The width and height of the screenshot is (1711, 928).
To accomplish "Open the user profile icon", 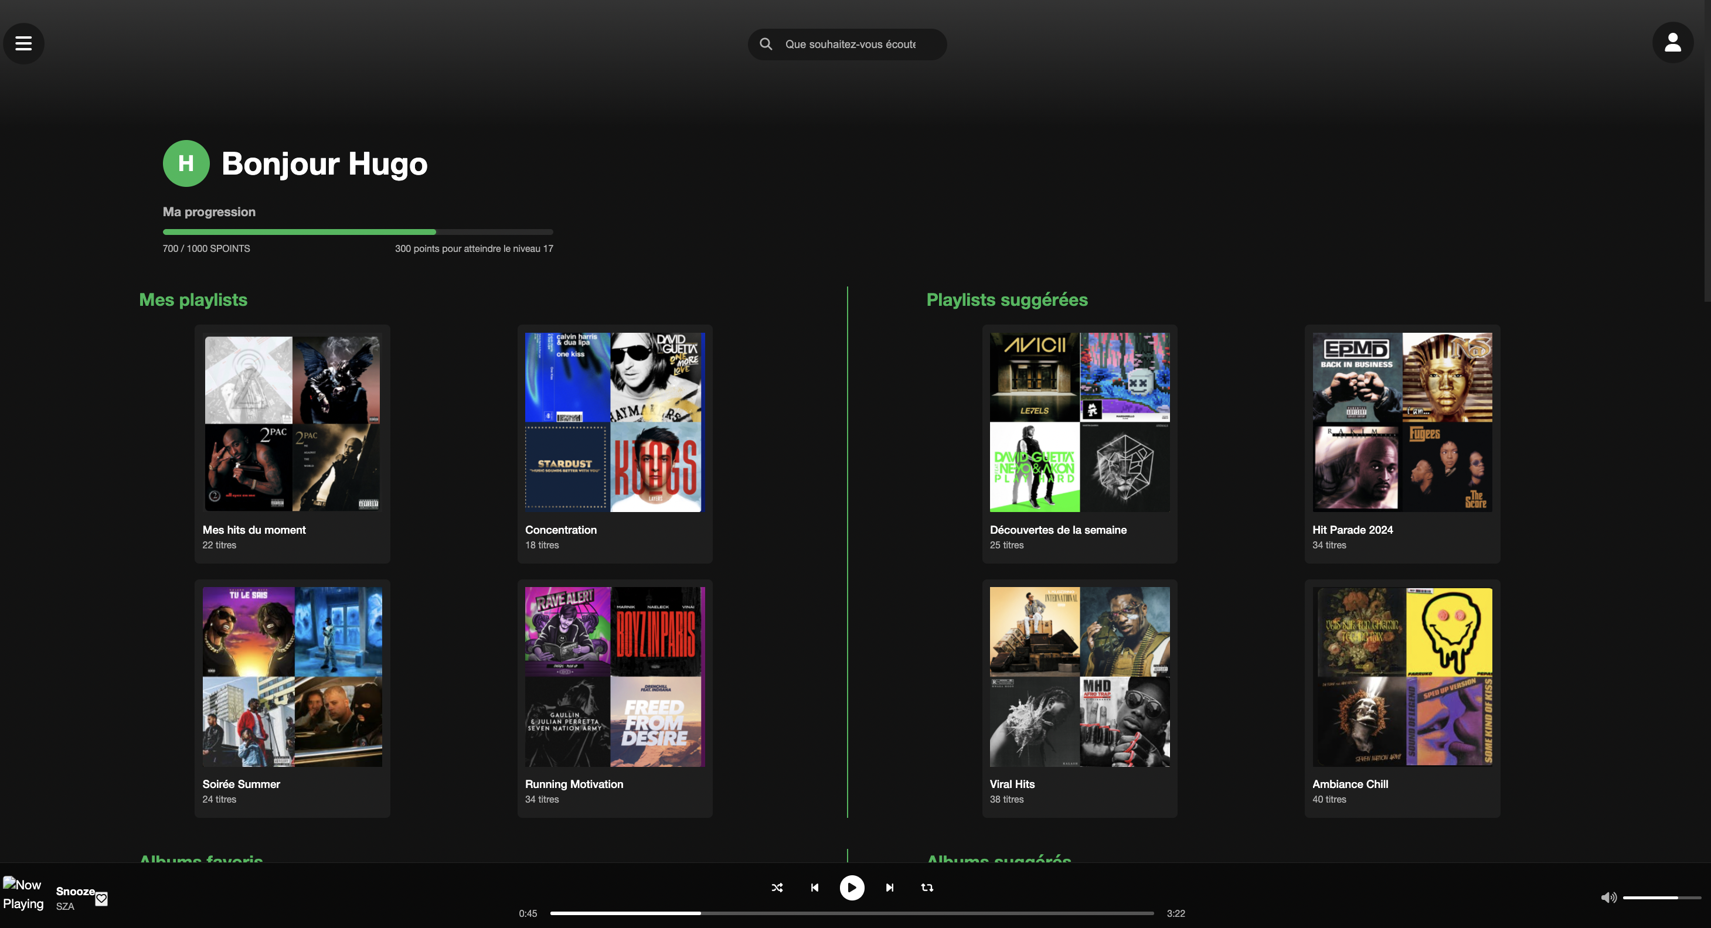I will (x=1672, y=43).
